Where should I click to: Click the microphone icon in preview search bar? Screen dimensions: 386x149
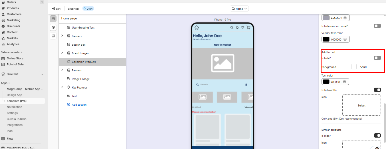pyautogui.click(x=246, y=85)
